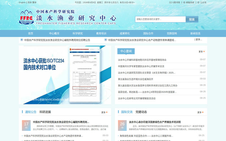Click the 搜索 search button

(192, 19)
